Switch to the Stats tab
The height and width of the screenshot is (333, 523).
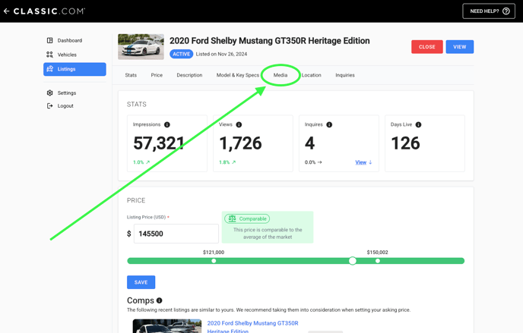pos(131,75)
